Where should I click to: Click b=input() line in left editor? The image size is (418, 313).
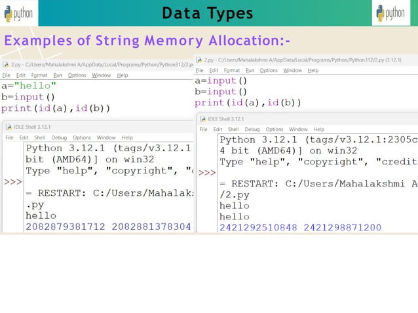click(x=28, y=97)
